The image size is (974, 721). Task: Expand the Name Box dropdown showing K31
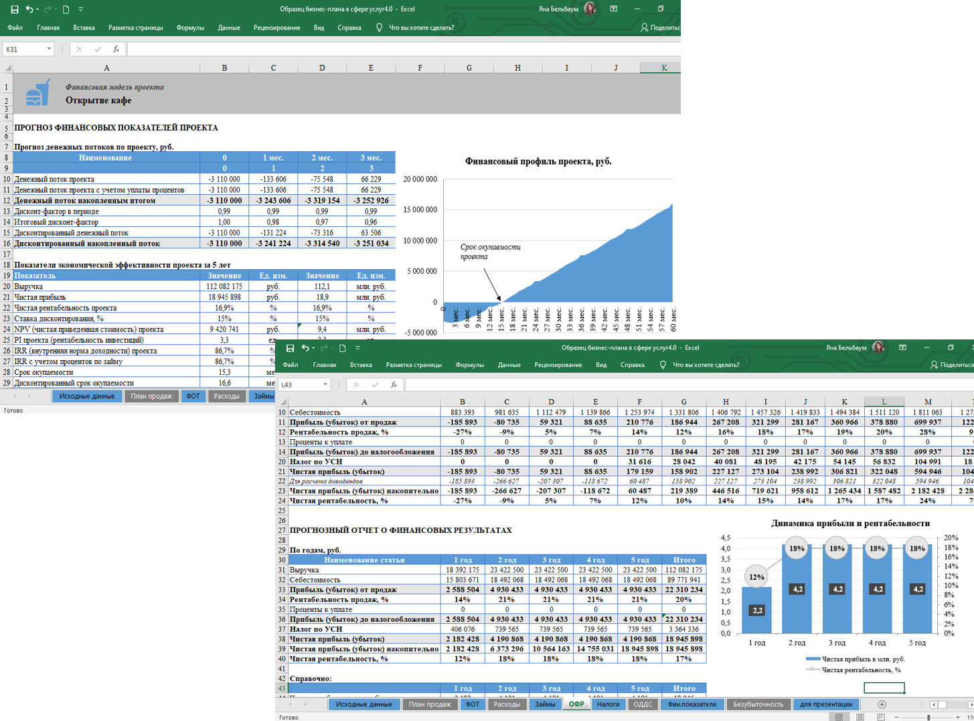49,49
